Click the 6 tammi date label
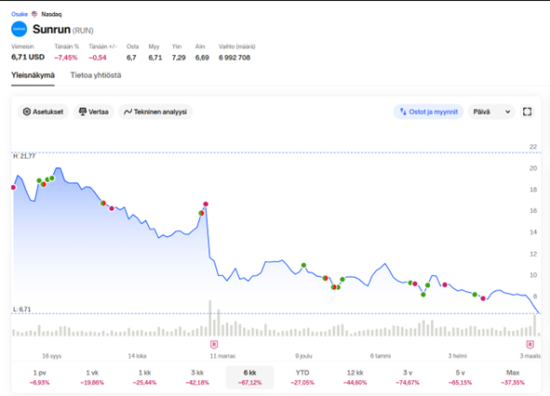The width and height of the screenshot is (550, 396). point(381,356)
